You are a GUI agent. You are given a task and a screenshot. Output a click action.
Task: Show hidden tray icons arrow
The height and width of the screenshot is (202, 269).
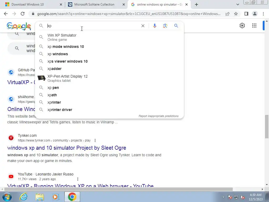click(x=223, y=197)
